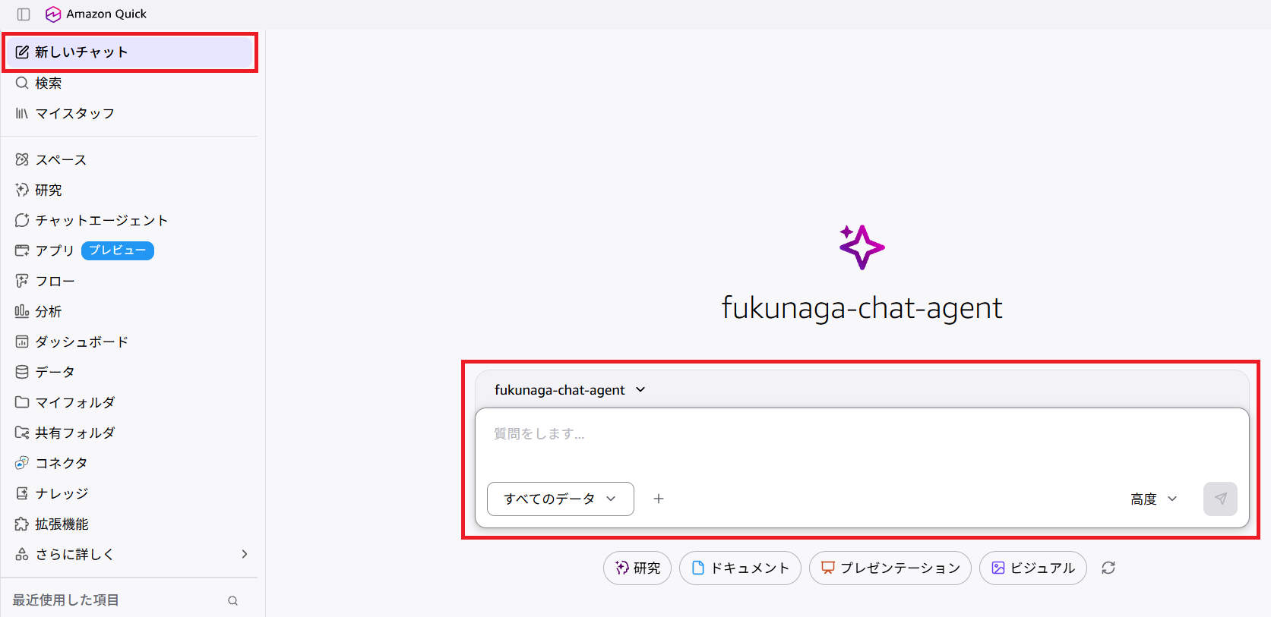1271x617 pixels.
Task: Select the ドキュメント suggestion chip
Action: (740, 568)
